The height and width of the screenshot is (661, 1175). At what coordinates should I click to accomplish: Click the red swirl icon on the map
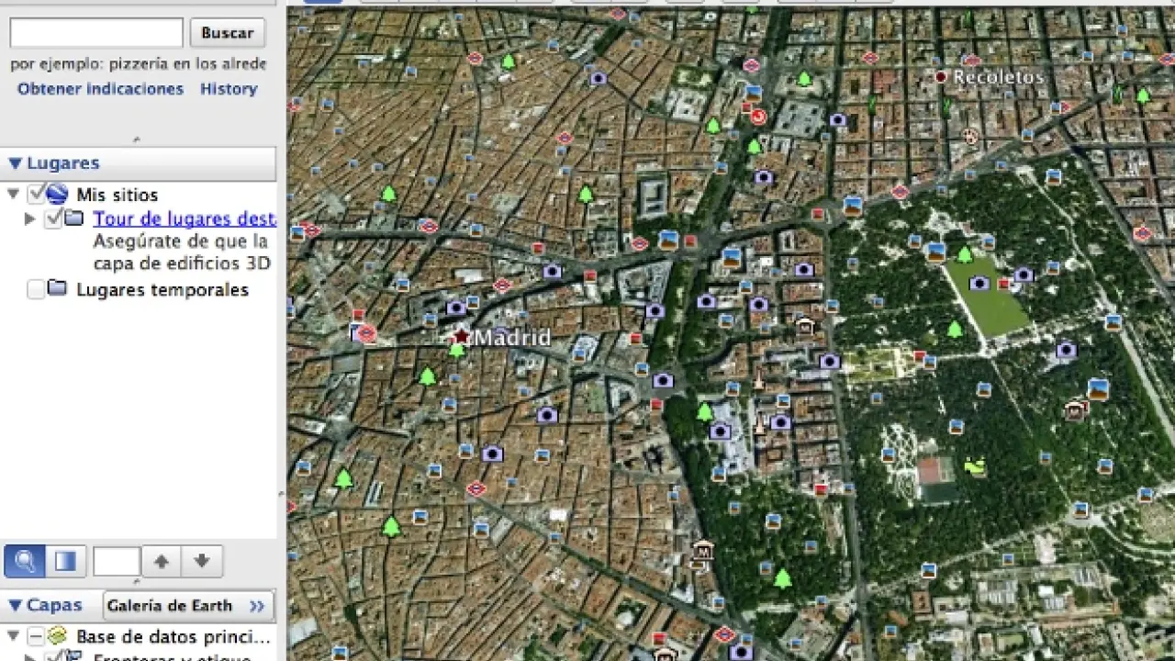pyautogui.click(x=758, y=117)
